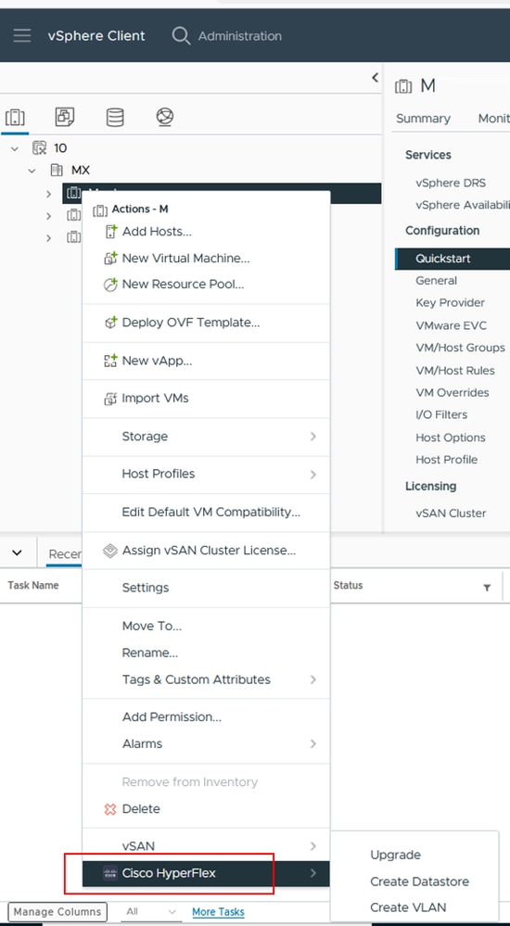Viewport: 510px width, 926px height.
Task: Open the Cisco HyperFlex submenu item
Action: point(206,873)
